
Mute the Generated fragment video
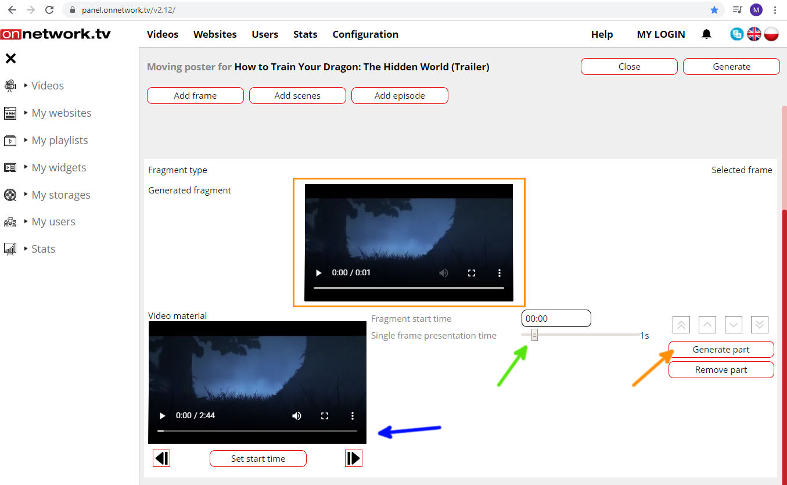[x=444, y=273]
